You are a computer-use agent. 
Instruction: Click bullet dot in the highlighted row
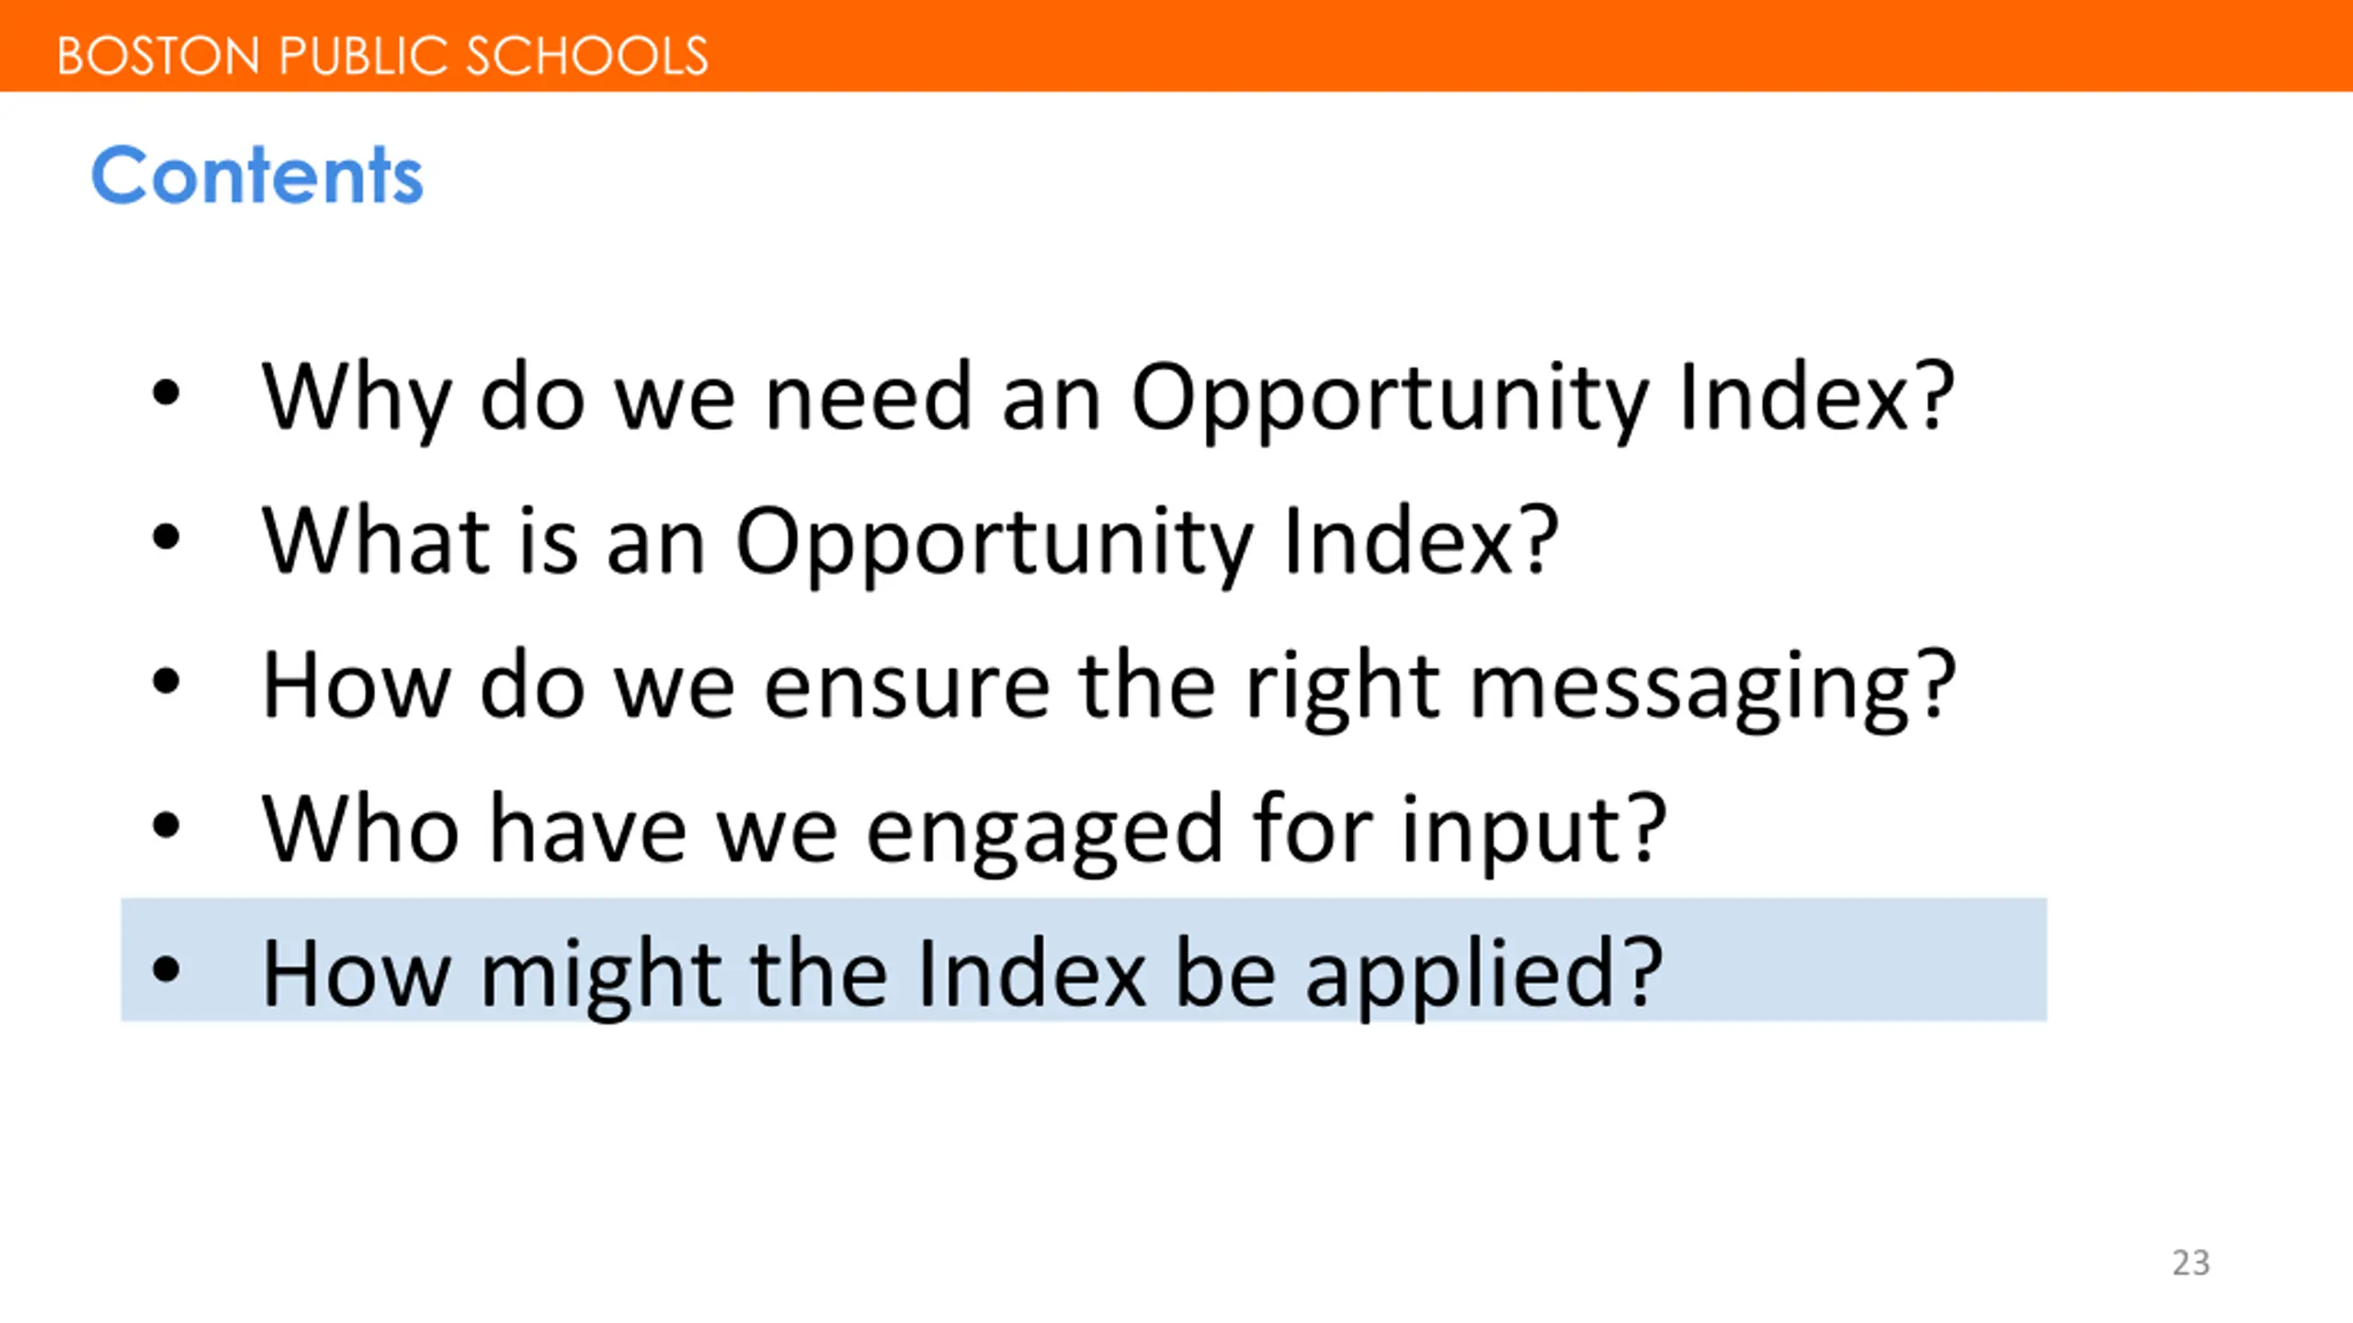coord(166,968)
